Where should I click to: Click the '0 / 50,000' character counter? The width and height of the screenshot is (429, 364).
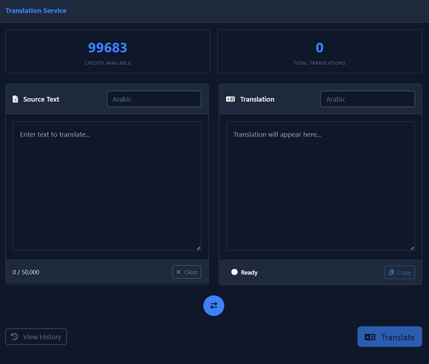tap(26, 272)
